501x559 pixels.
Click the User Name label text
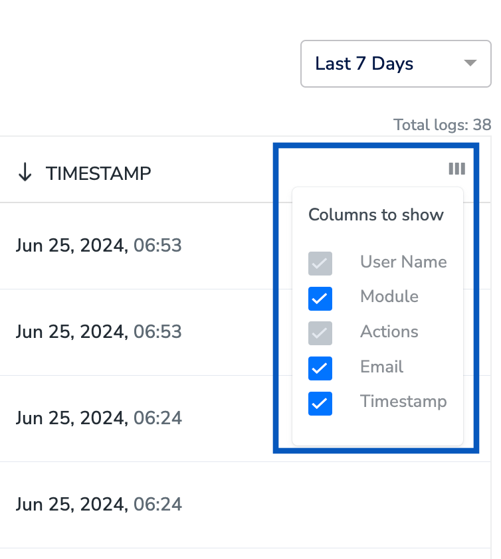click(x=403, y=262)
